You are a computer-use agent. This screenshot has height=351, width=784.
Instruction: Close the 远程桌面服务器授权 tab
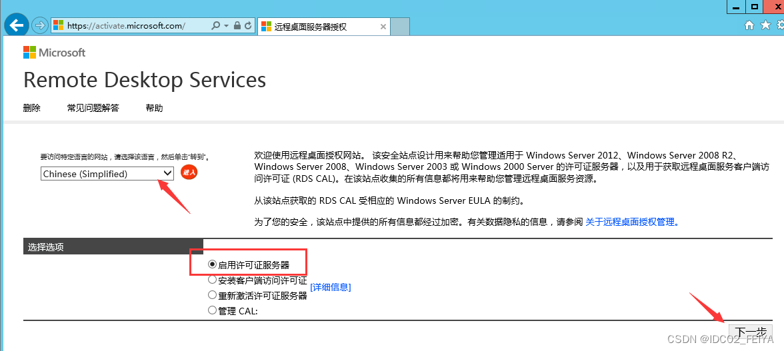[x=383, y=27]
